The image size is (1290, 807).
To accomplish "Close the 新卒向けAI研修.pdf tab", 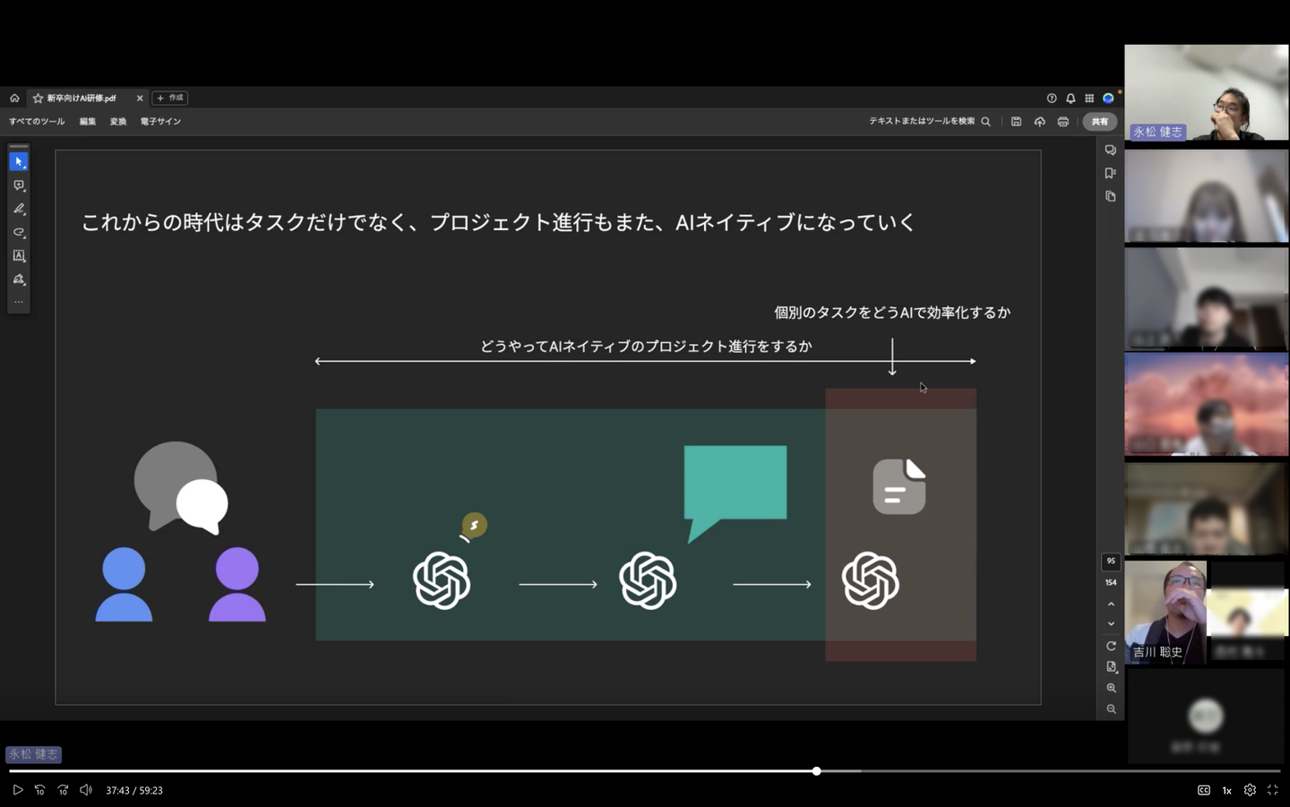I will [140, 99].
